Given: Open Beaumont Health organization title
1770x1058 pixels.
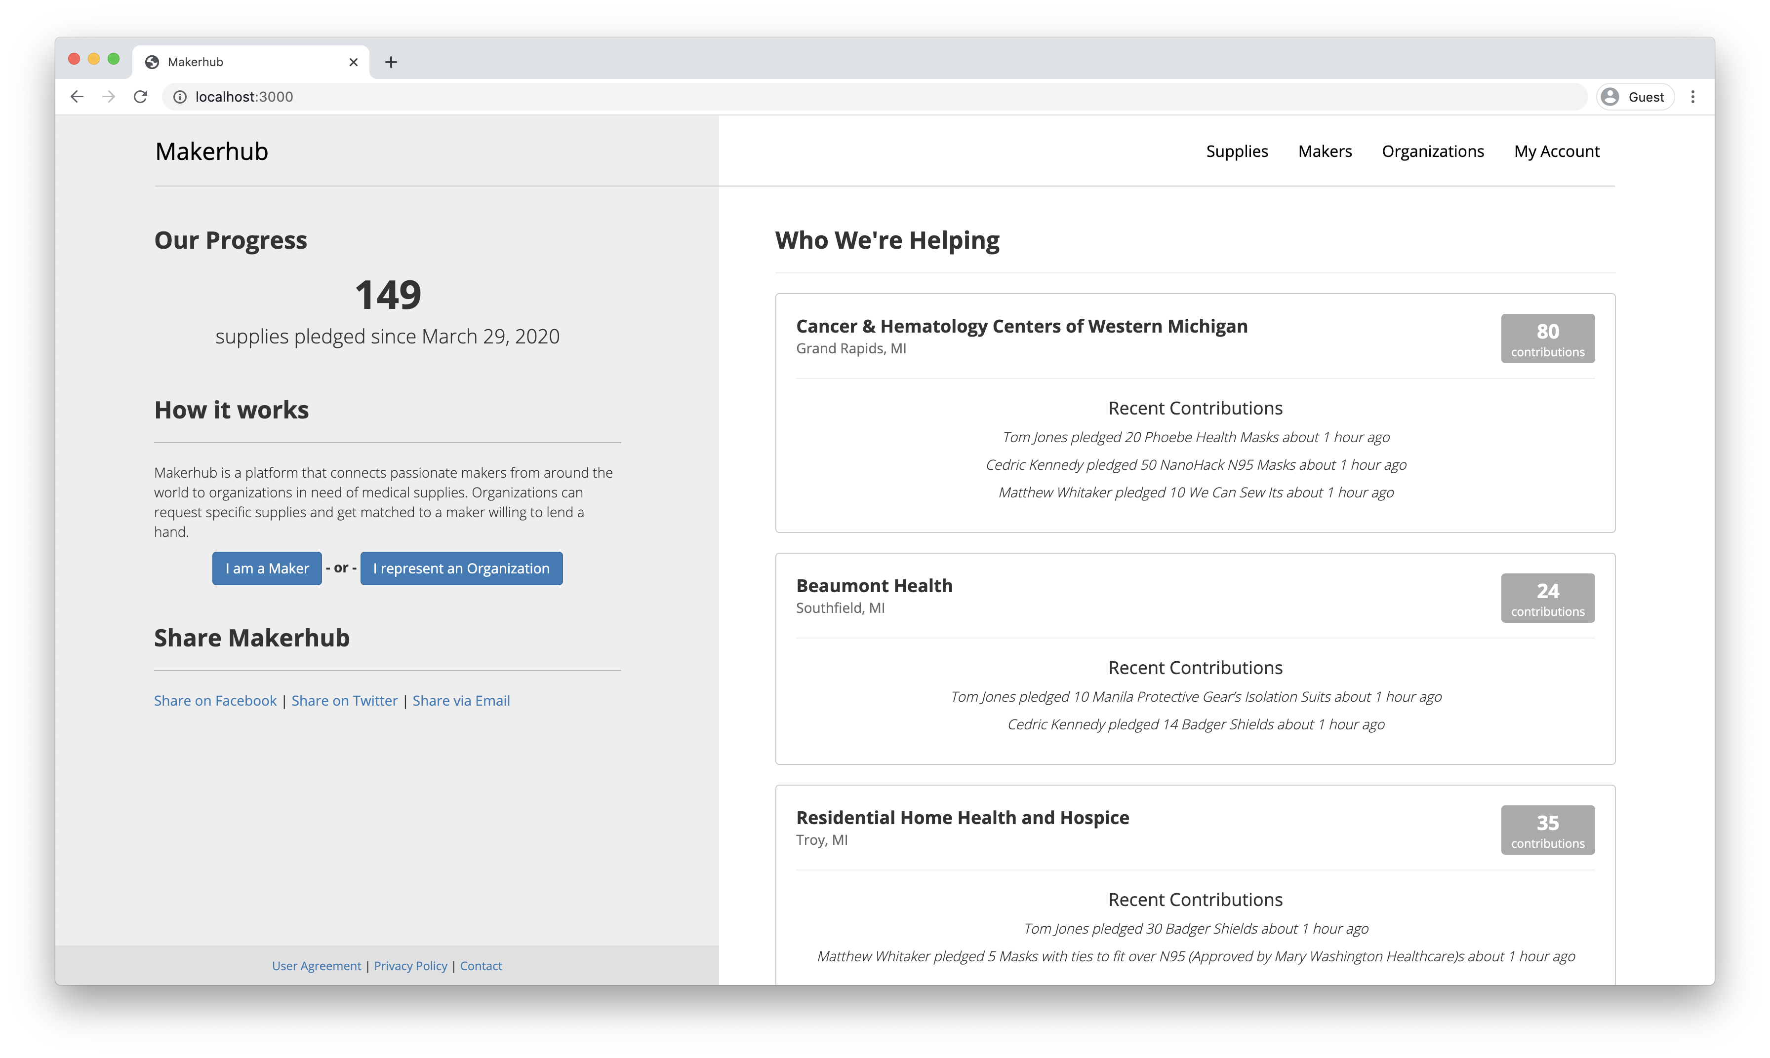Looking at the screenshot, I should (874, 586).
